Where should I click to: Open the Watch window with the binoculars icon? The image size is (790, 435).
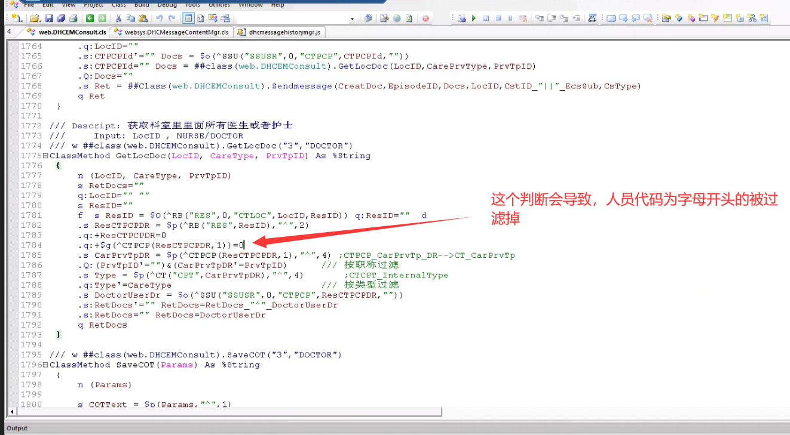(592, 18)
